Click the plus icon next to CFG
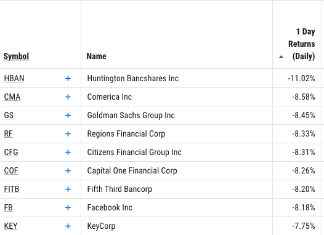The width and height of the screenshot is (324, 235). [x=68, y=153]
